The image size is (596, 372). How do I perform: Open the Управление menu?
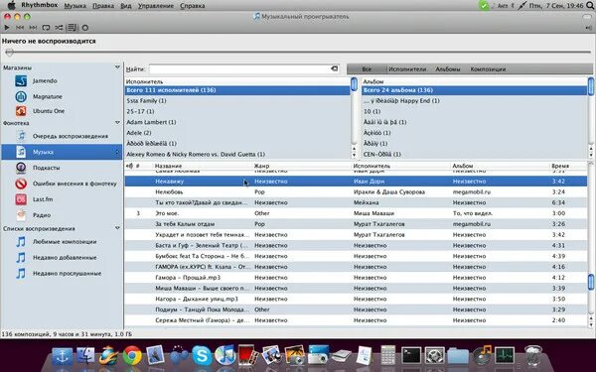pos(156,6)
